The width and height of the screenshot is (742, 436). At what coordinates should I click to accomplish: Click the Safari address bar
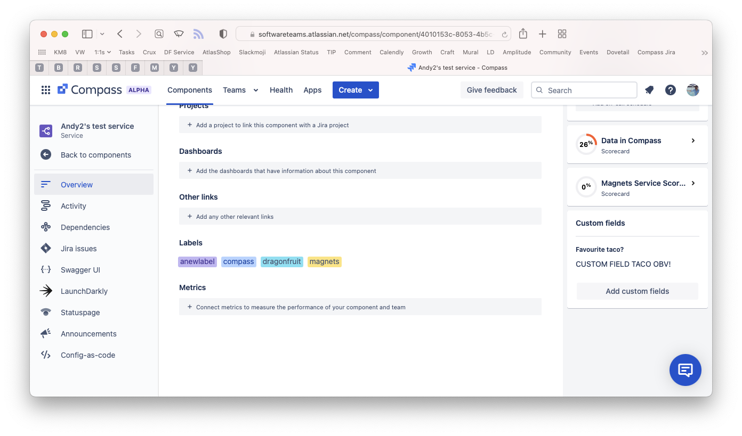pyautogui.click(x=373, y=34)
